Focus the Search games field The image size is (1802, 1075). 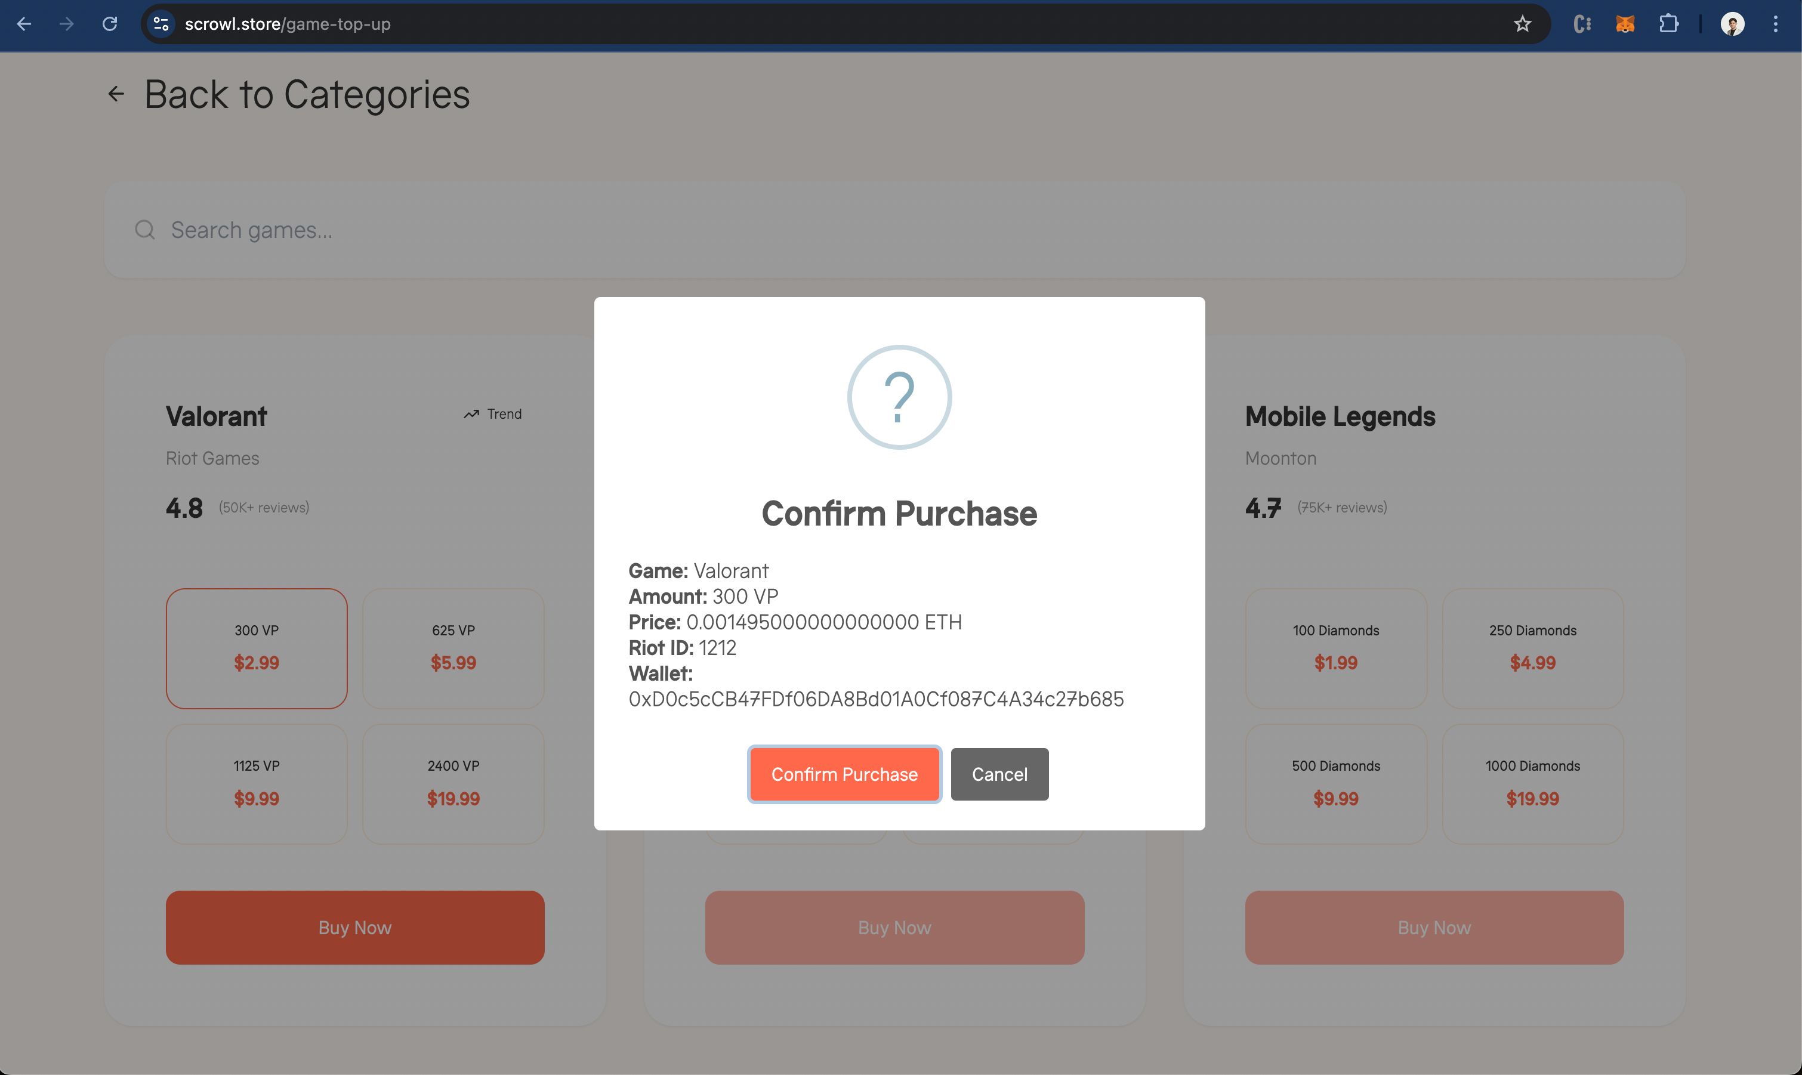(894, 230)
